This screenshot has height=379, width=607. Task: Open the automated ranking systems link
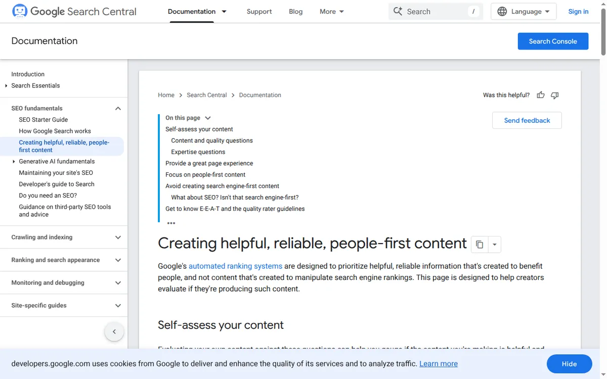tap(235, 266)
